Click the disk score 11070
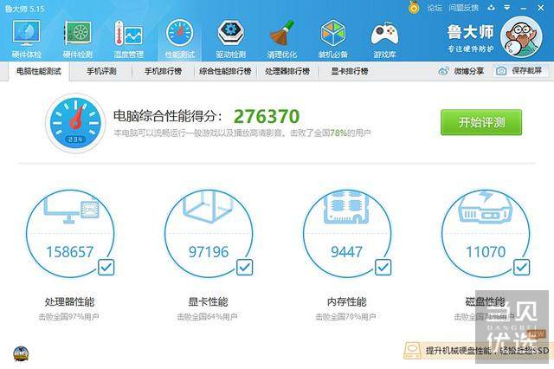This screenshot has height=369, width=554. (486, 252)
